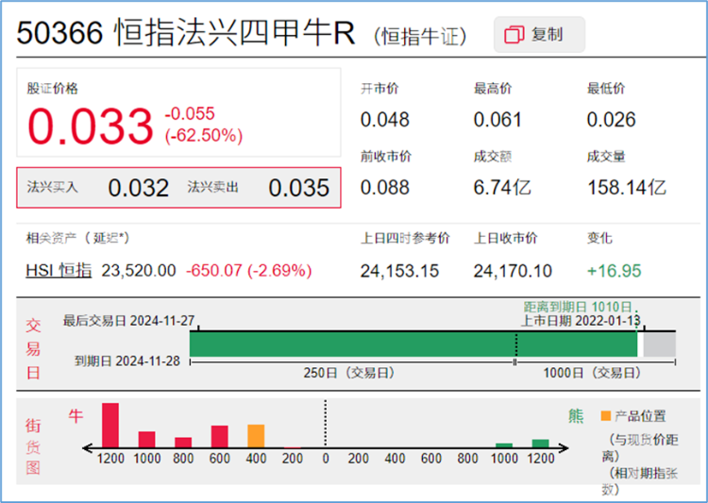The width and height of the screenshot is (708, 503).
Task: Select 开市价 value 0.048
Action: (385, 120)
